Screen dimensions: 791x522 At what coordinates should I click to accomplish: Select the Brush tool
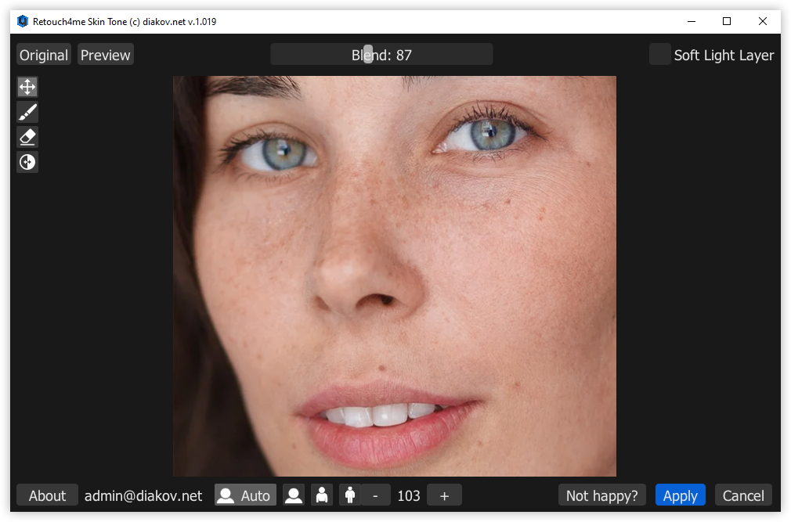(x=27, y=113)
